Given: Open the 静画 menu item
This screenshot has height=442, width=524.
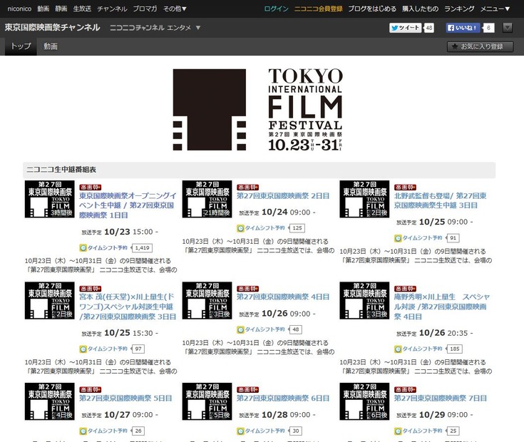Looking at the screenshot, I should coord(61,9).
